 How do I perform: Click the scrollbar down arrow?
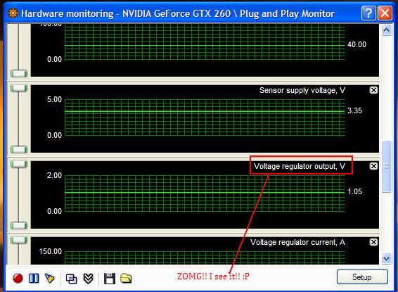pyautogui.click(x=386, y=258)
